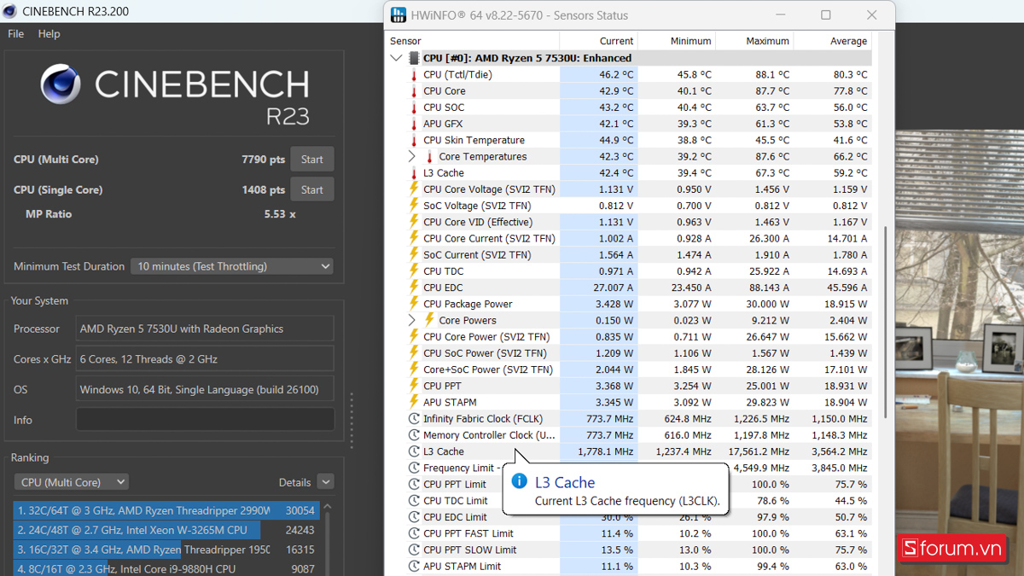
Task: Expand the Core Powers sensor row
Action: coord(412,320)
